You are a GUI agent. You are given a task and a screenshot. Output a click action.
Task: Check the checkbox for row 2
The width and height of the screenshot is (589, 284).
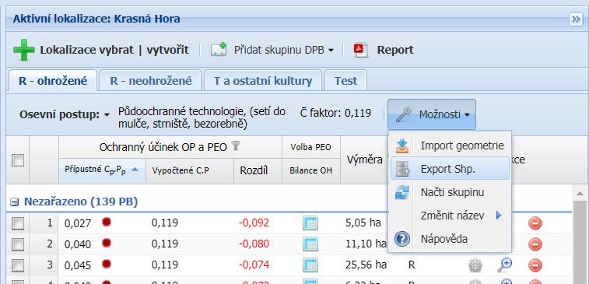18,245
